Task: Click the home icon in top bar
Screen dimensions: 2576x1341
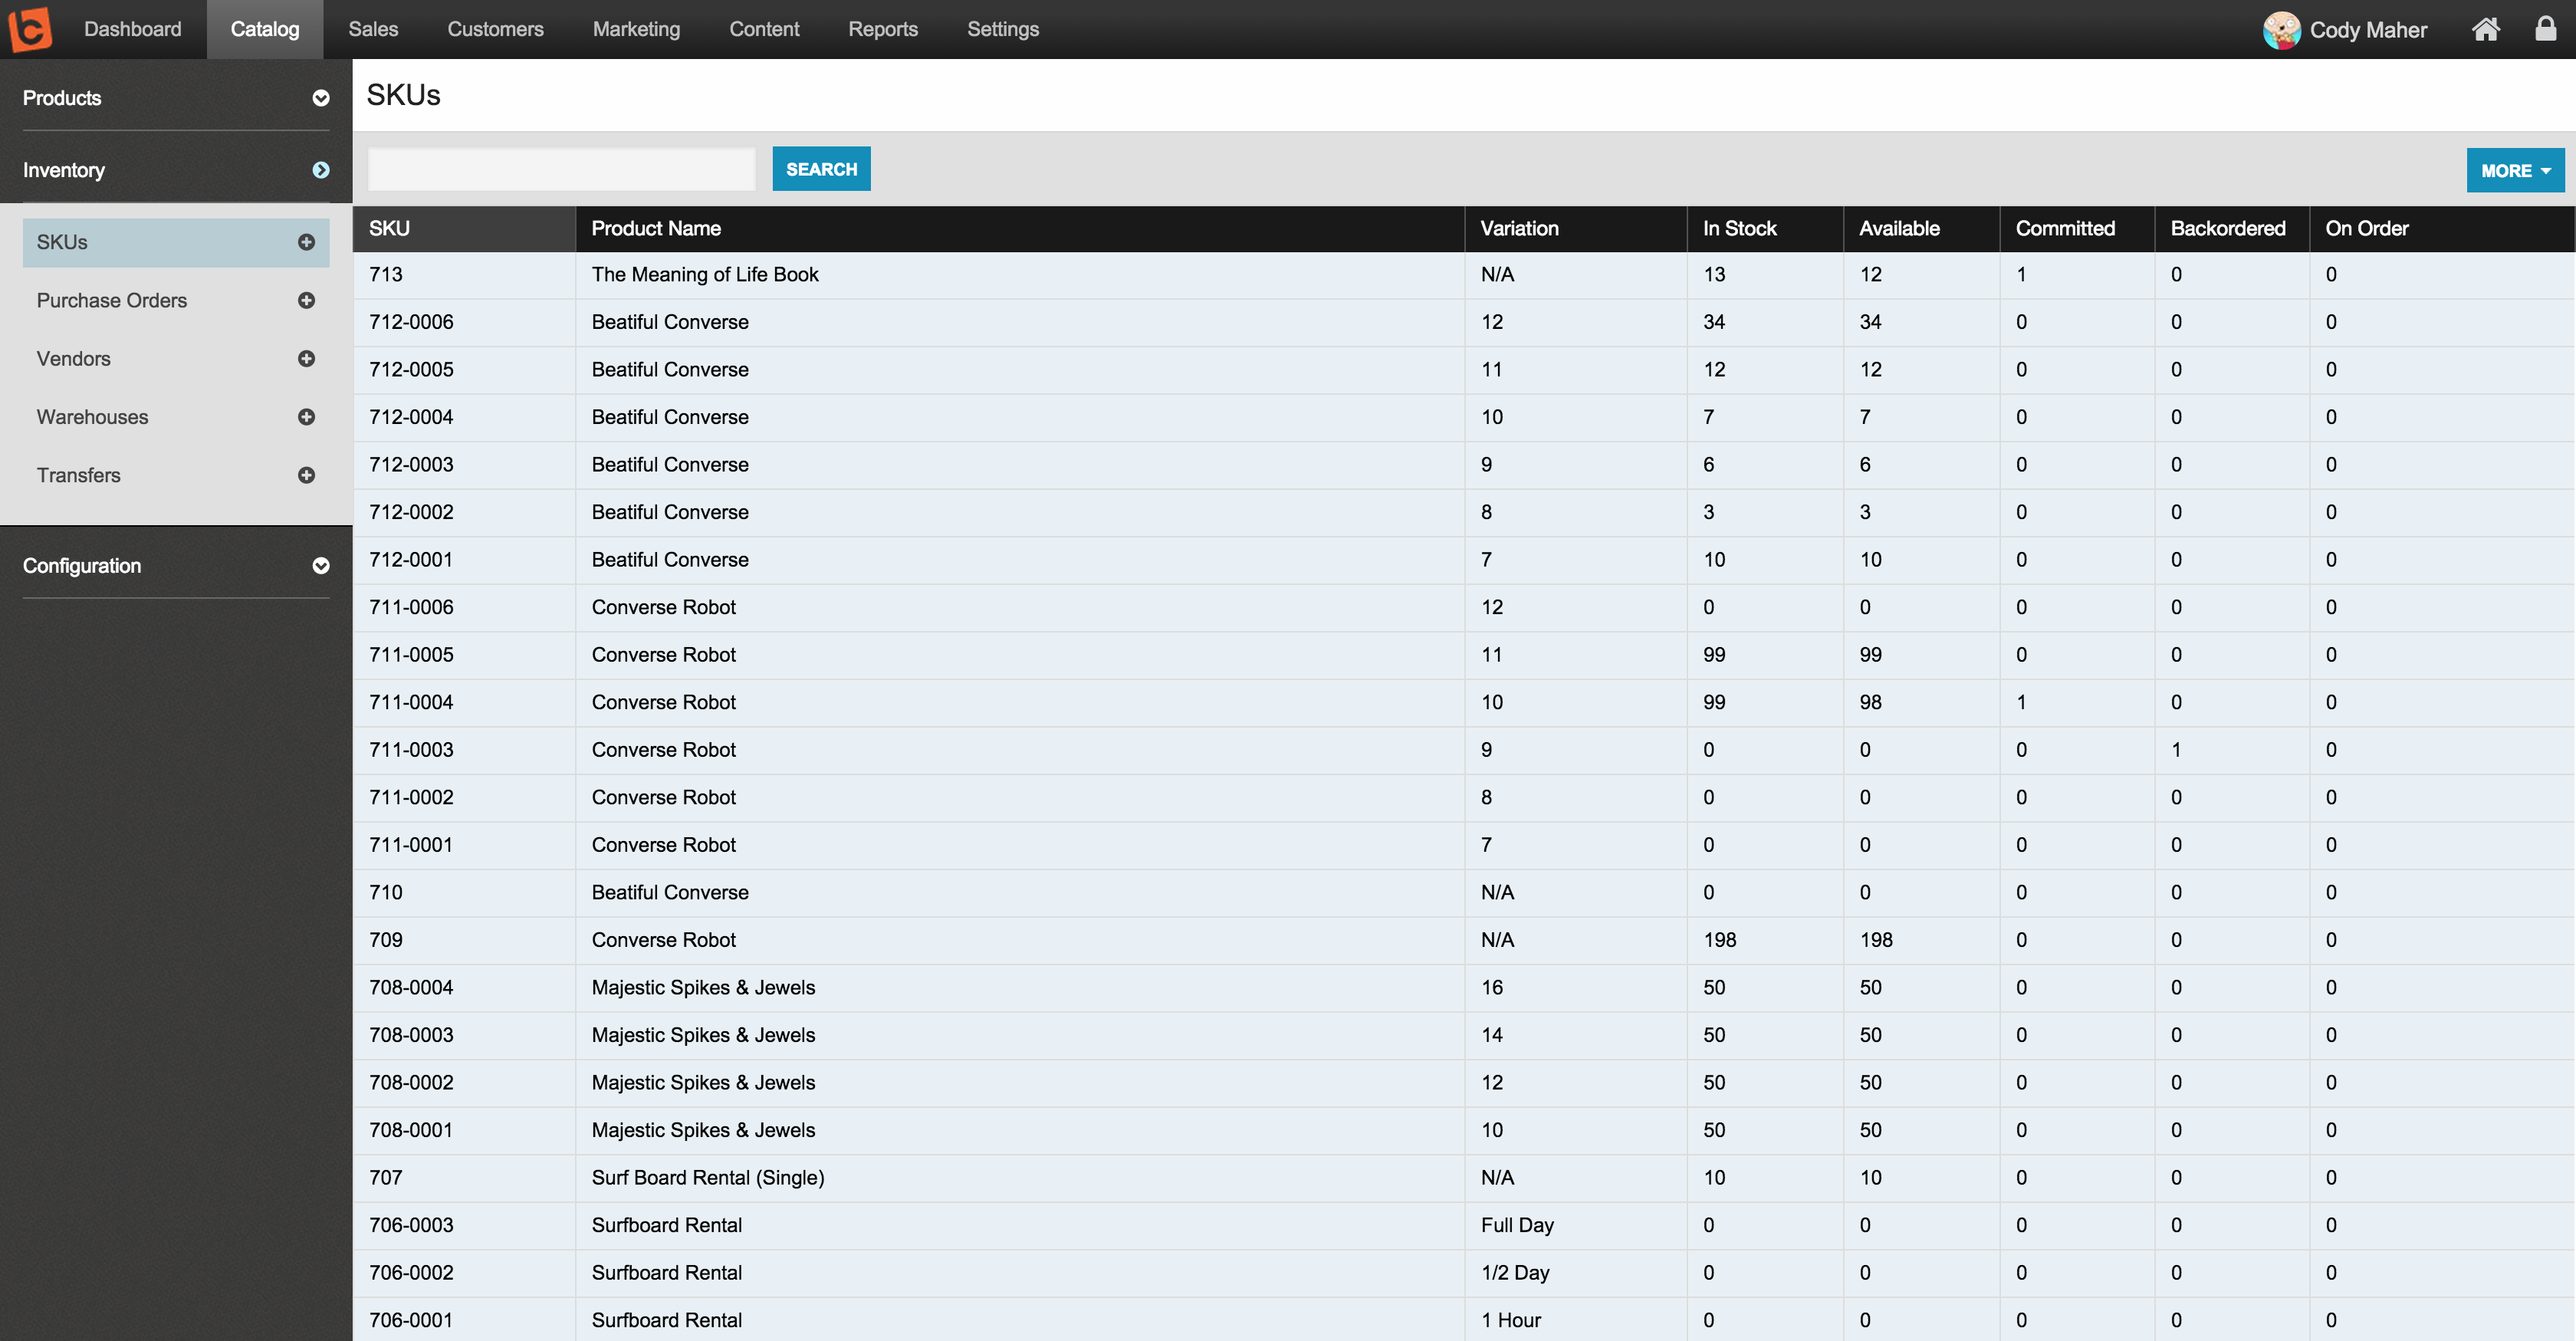Action: (2486, 29)
